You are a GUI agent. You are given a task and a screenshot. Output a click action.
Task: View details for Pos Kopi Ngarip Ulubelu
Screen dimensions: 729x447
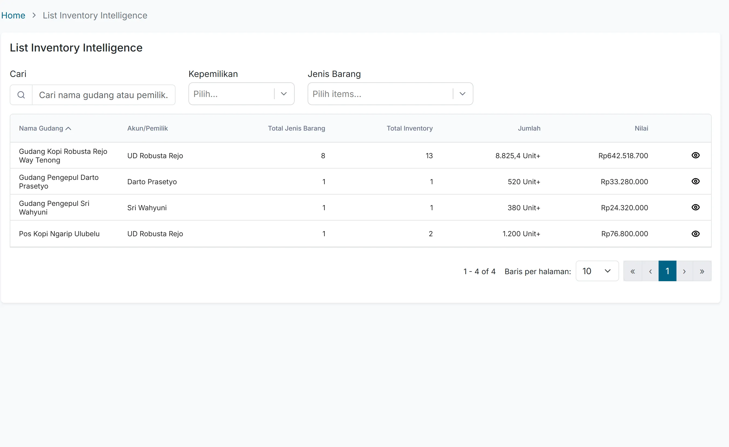point(696,234)
